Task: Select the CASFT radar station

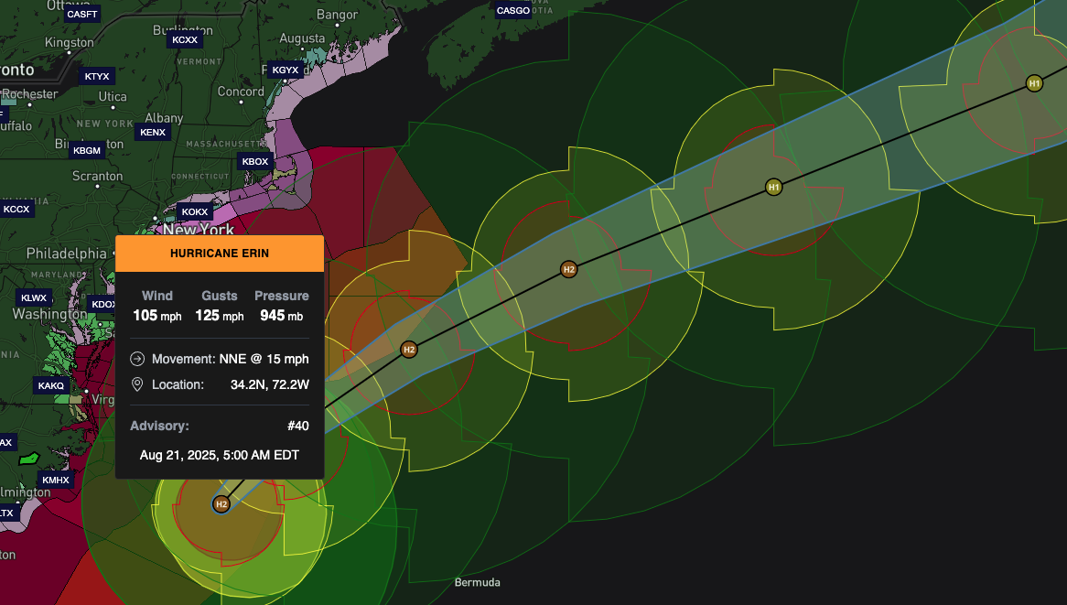Action: click(82, 14)
